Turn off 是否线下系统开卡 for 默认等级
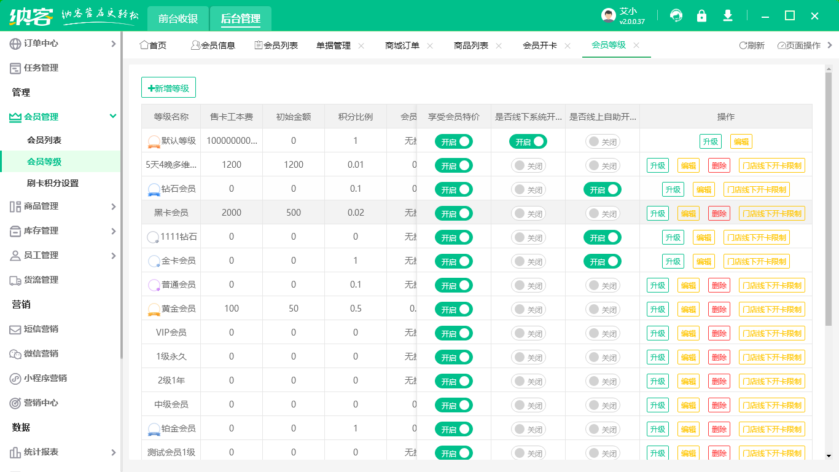839x472 pixels. pyautogui.click(x=528, y=141)
